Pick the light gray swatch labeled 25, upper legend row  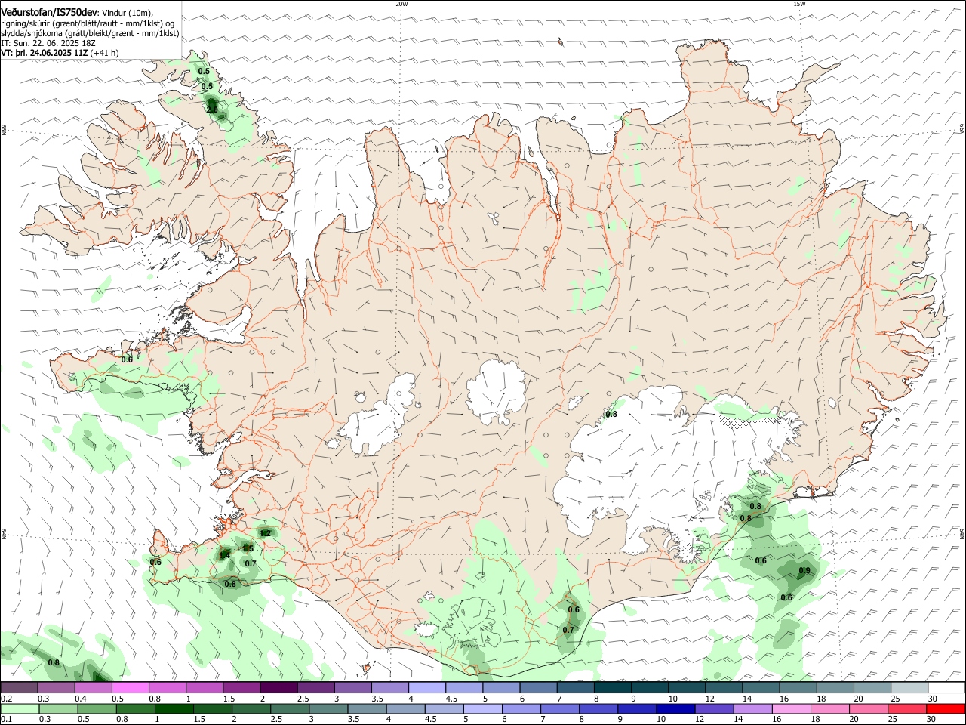(909, 687)
